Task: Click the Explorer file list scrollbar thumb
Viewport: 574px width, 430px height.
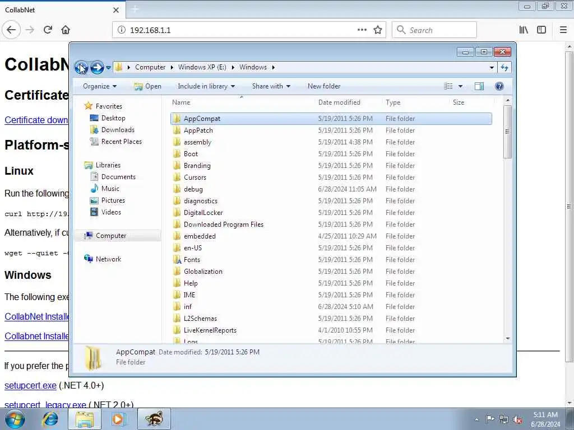Action: point(507,132)
